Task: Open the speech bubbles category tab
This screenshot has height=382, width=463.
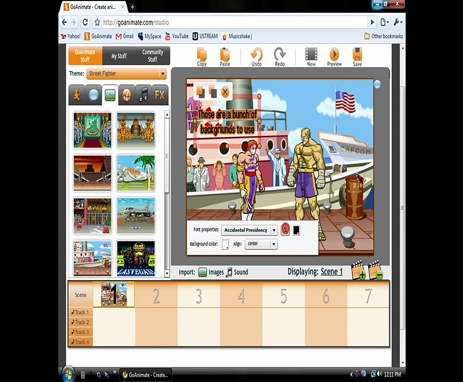Action: (93, 95)
